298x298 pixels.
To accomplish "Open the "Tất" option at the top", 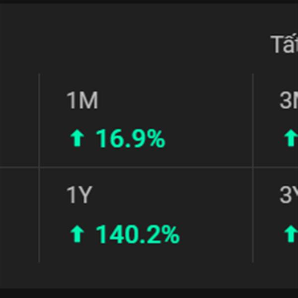I will pos(284,45).
